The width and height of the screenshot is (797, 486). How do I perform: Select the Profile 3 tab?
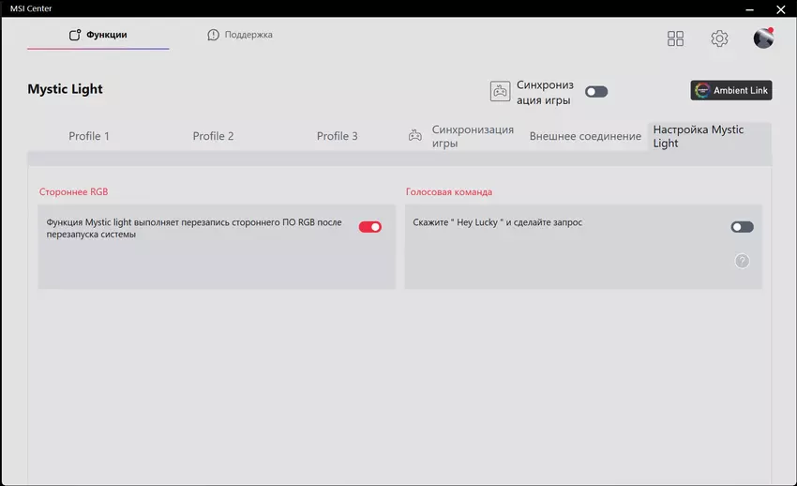(337, 136)
